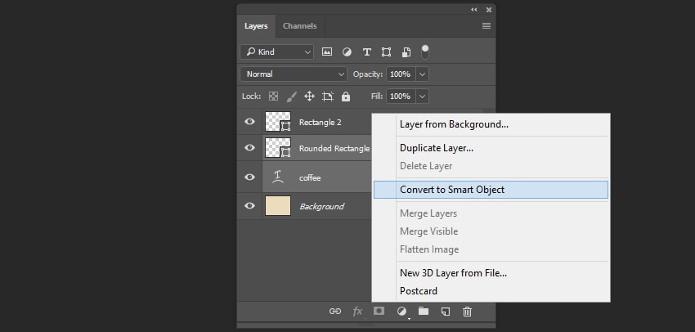Lock all padlock icon
695x332 pixels.
click(x=346, y=96)
